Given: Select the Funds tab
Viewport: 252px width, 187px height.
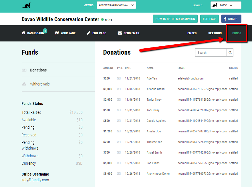Looking at the screenshot, I should pyautogui.click(x=237, y=33).
